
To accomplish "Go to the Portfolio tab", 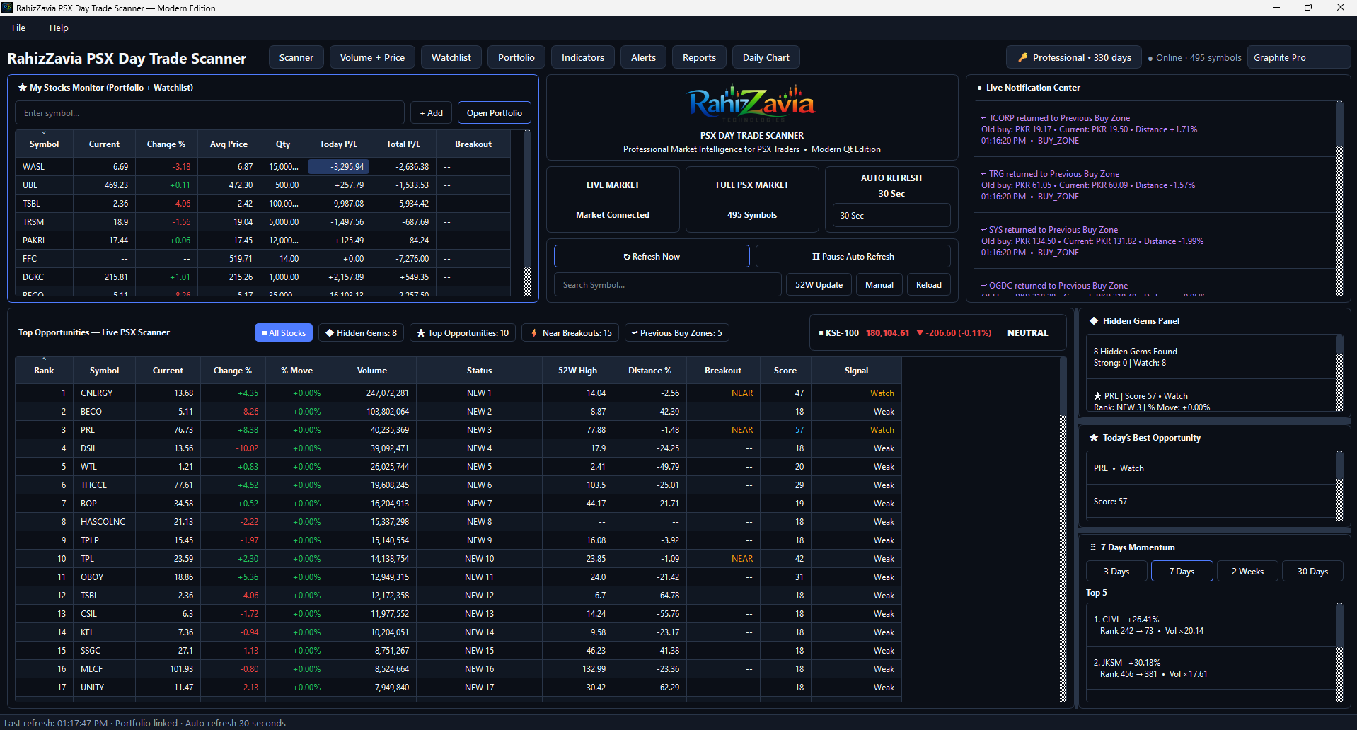I will 516,57.
